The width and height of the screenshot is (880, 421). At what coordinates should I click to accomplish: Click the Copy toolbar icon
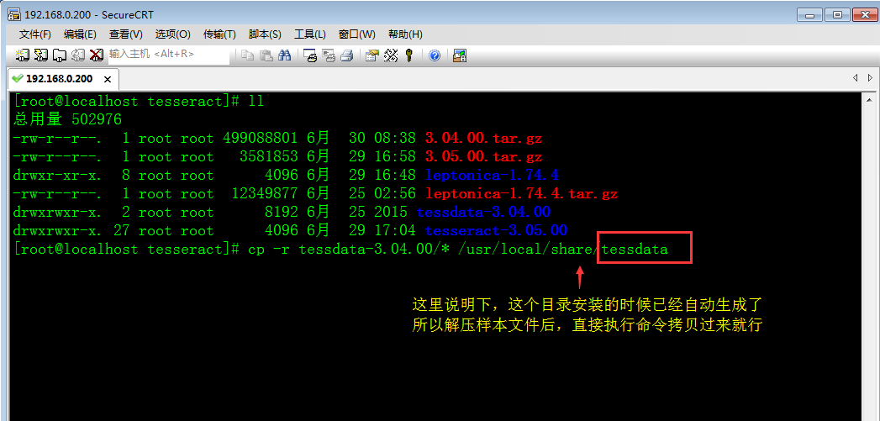coord(247,55)
